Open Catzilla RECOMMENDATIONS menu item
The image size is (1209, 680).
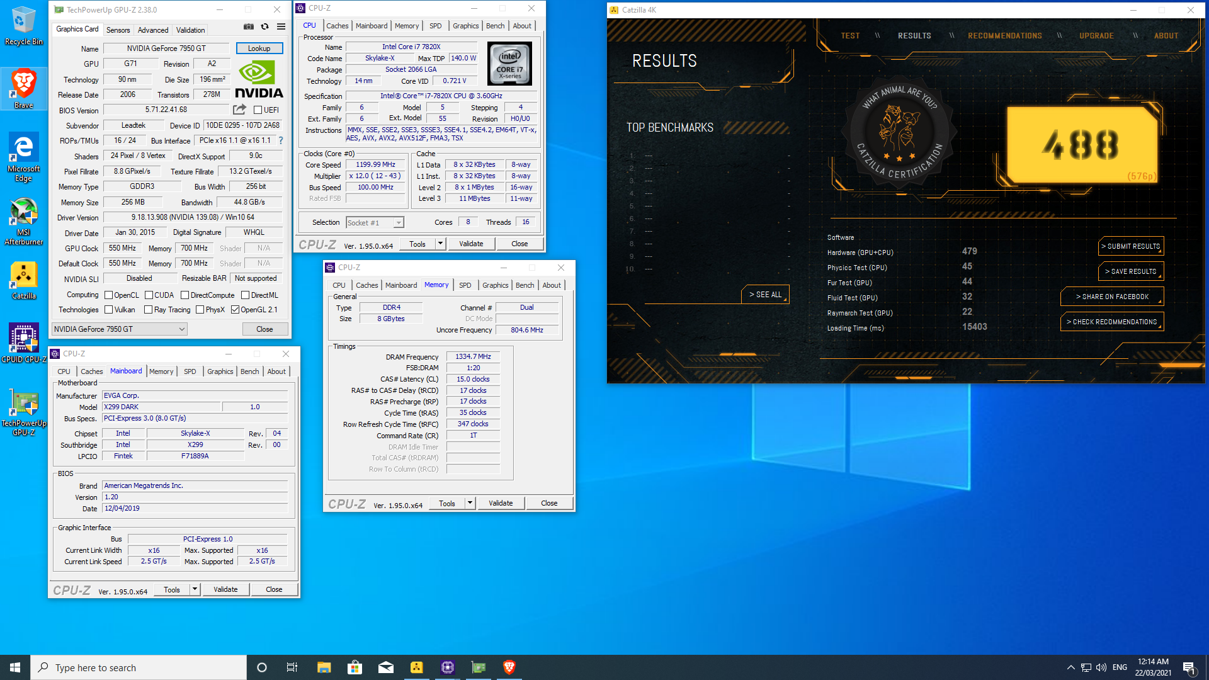1004,36
